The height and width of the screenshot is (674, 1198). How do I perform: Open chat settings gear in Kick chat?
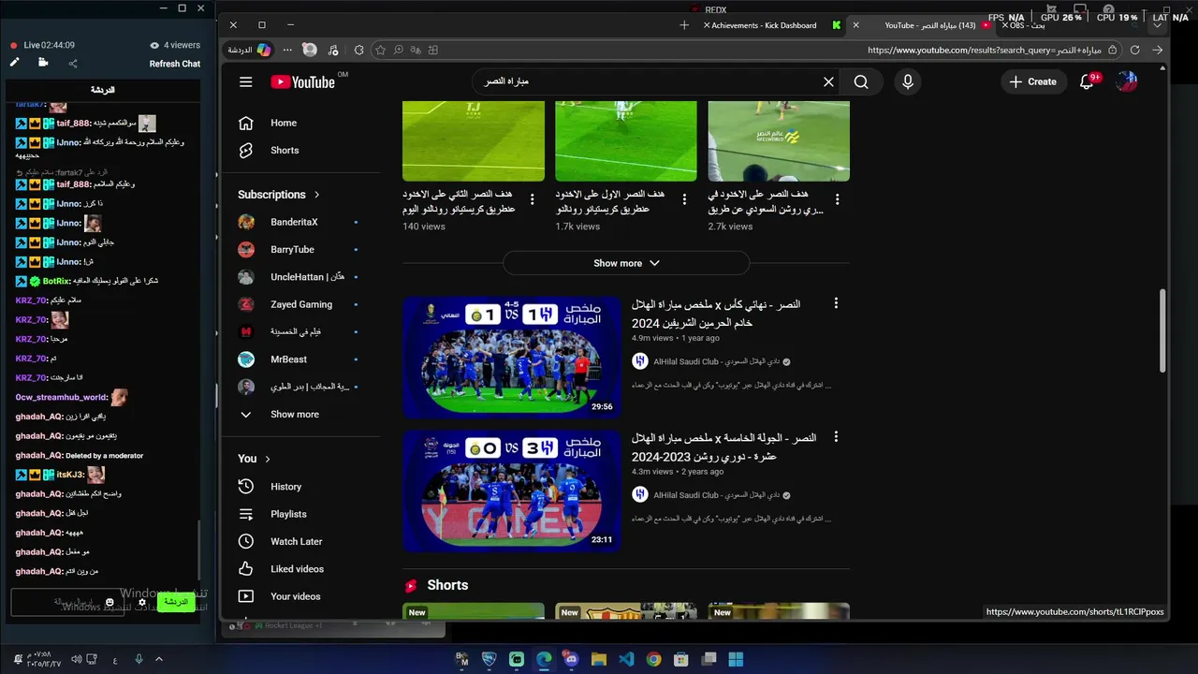[x=142, y=603]
